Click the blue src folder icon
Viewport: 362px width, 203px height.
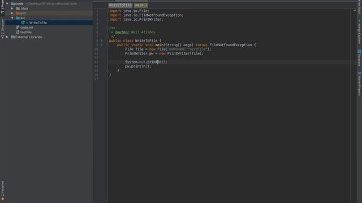click(18, 18)
